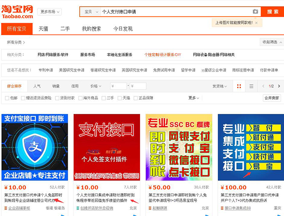This screenshot has height=216, width=284.
Task: Open category 网店/网络服务/软件
Action: tap(53, 55)
